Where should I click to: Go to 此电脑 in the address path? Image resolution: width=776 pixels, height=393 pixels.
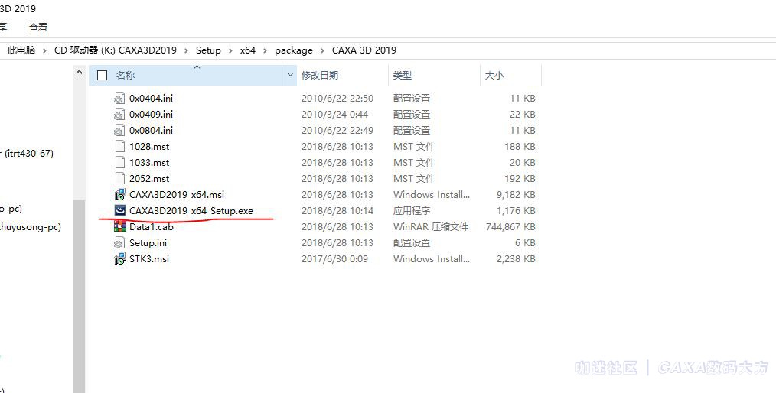click(x=21, y=50)
